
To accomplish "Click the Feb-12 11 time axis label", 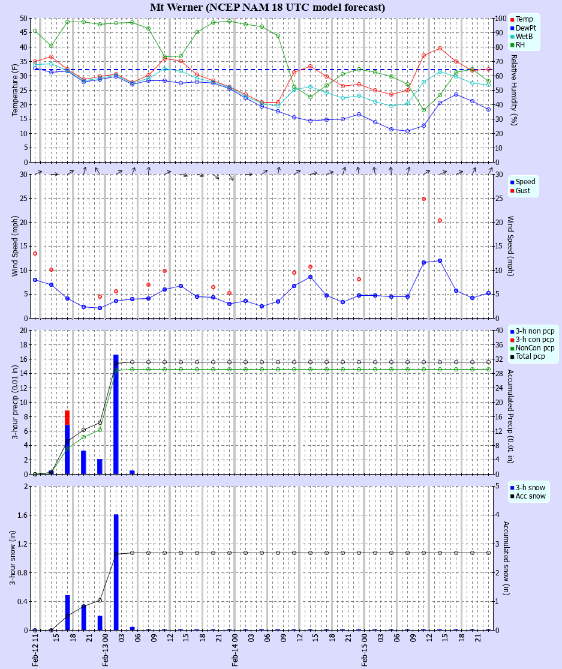I will (35, 650).
